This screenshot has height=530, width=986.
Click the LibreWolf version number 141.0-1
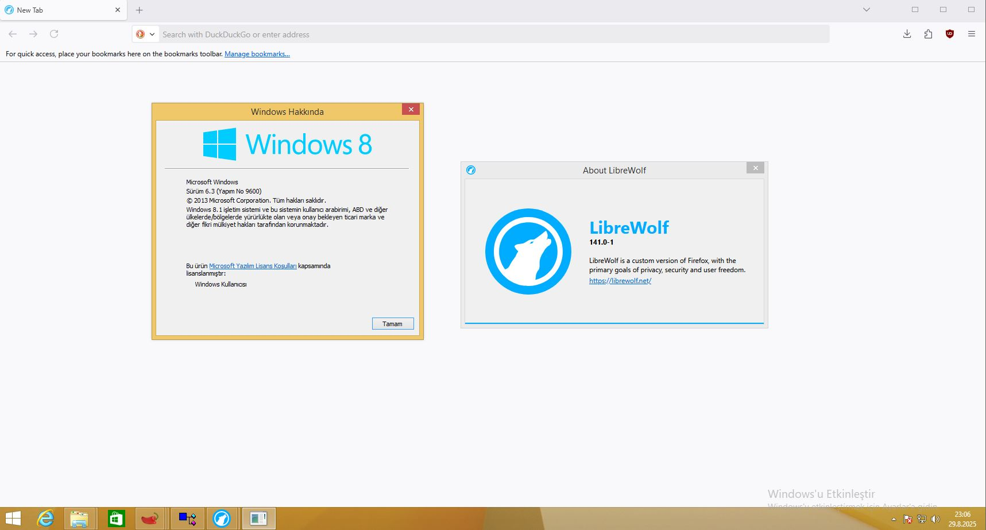point(601,242)
